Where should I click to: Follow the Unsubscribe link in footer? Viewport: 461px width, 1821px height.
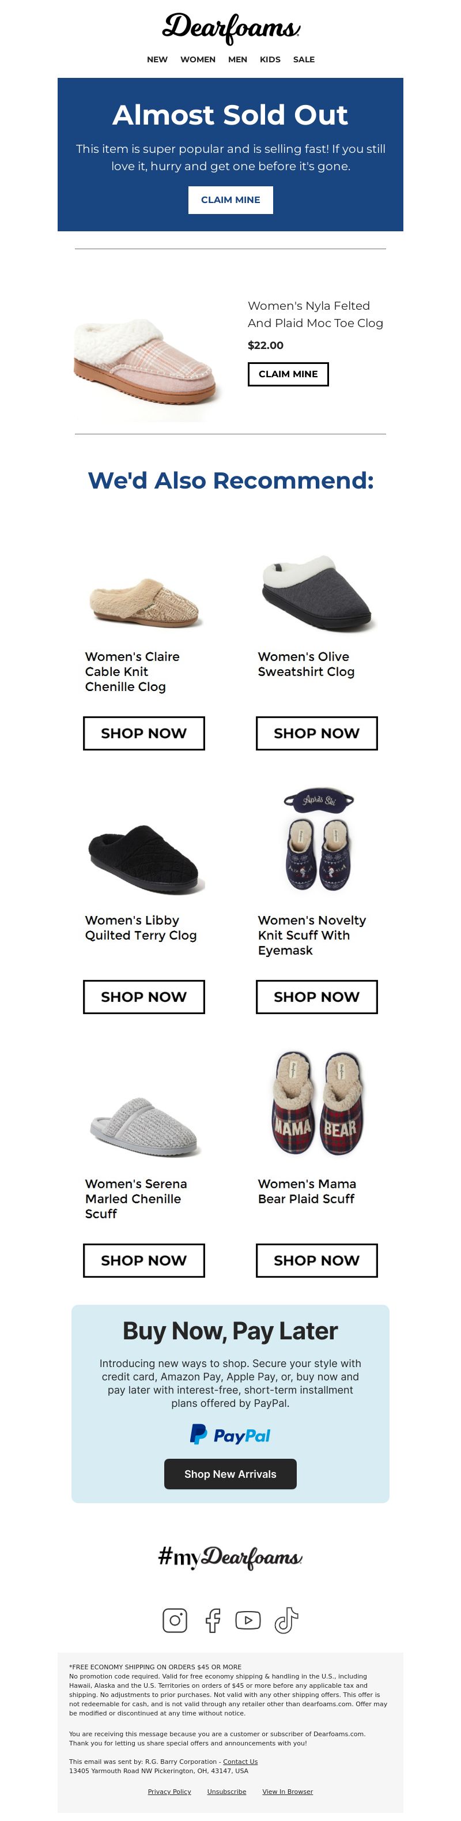coord(226,1792)
